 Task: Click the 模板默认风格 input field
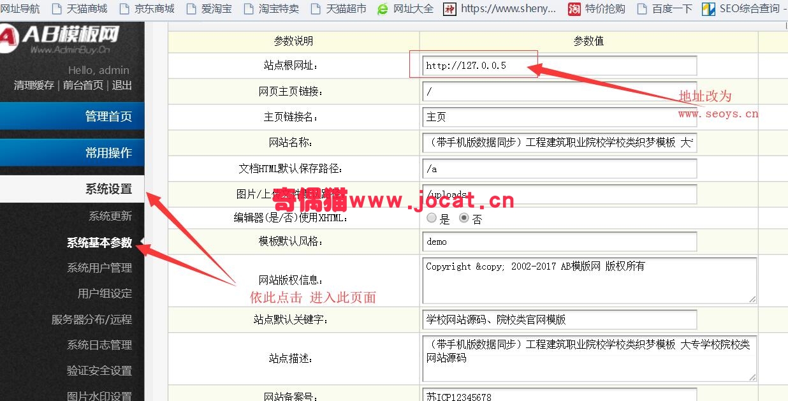click(559, 242)
